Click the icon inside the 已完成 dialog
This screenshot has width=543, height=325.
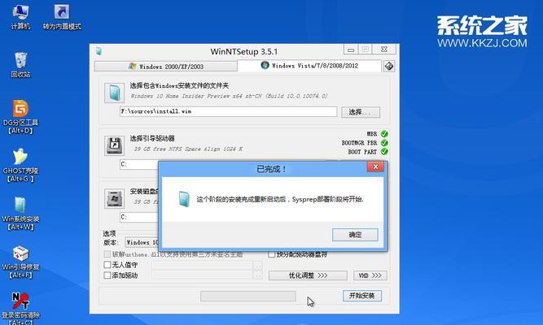pos(184,199)
